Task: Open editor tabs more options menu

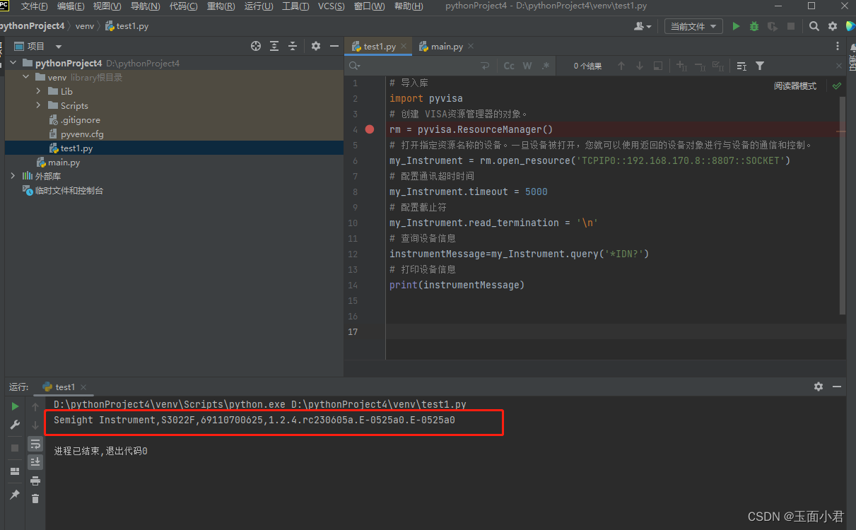Action: (838, 47)
